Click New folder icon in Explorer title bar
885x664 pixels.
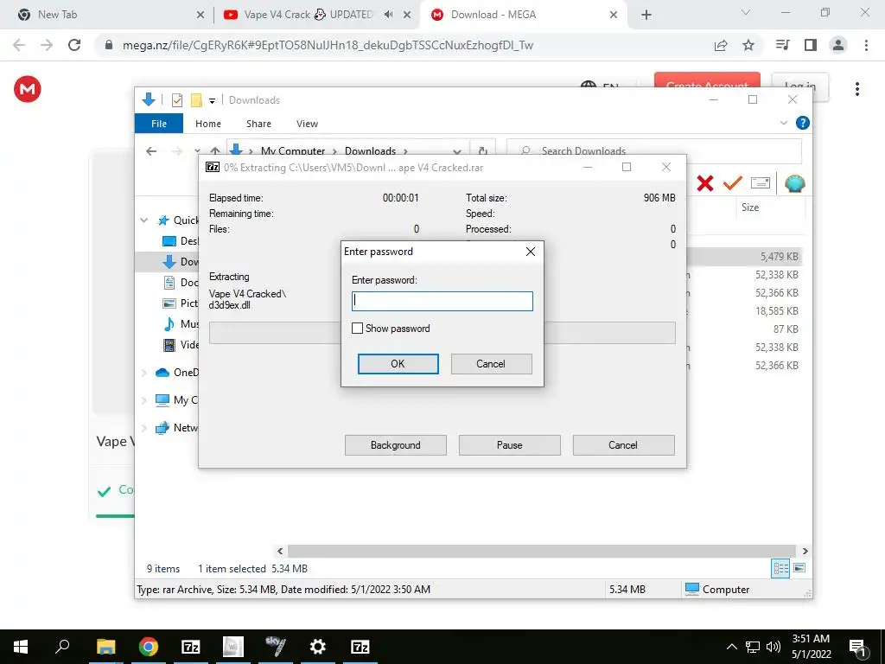[196, 100]
